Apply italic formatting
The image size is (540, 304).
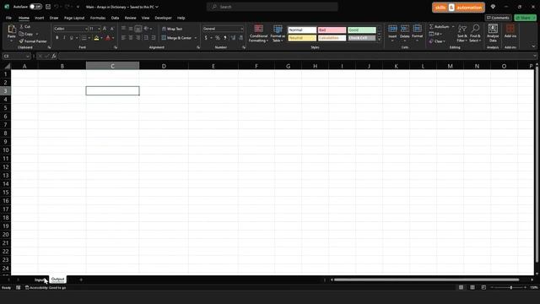click(64, 38)
